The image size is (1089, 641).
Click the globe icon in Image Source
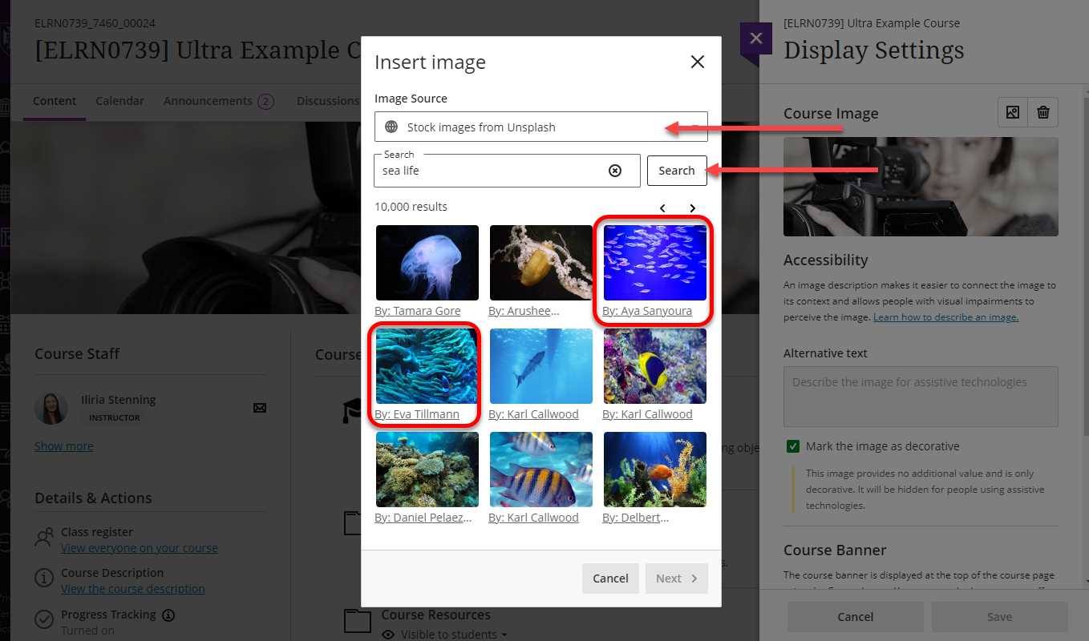click(x=391, y=127)
